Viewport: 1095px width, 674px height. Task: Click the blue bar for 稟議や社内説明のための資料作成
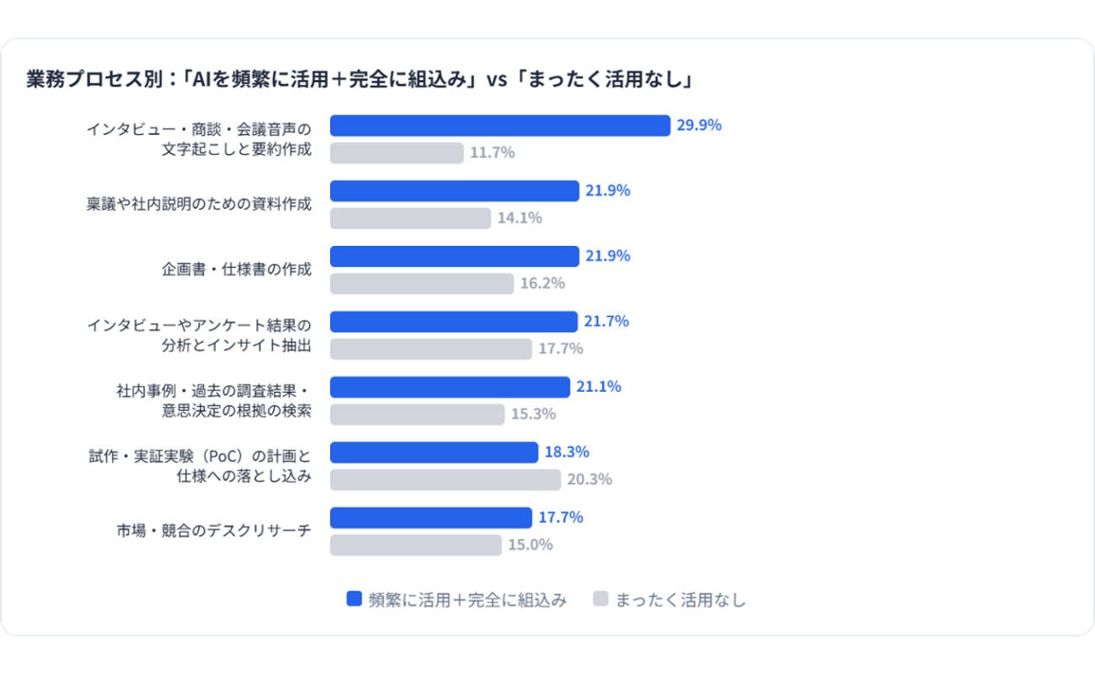coord(455,190)
